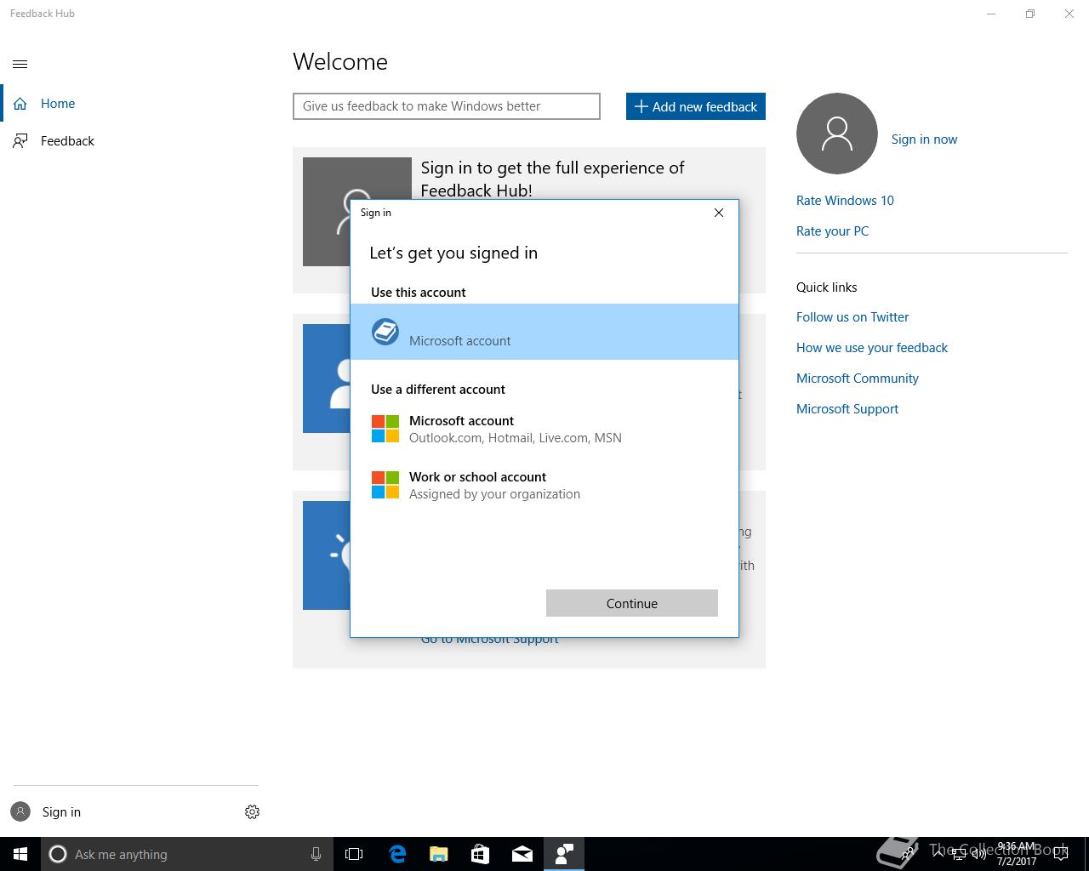Open Rate your PC link
1089x871 pixels.
click(832, 231)
